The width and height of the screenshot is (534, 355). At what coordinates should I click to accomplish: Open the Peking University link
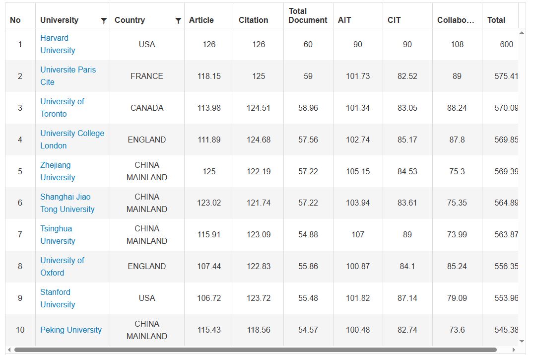[71, 330]
